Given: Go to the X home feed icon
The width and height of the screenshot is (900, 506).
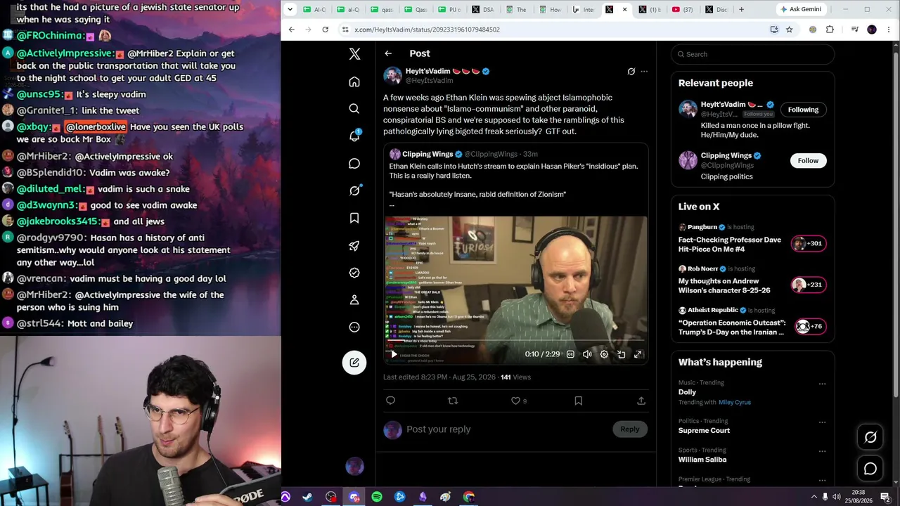Looking at the screenshot, I should (x=354, y=82).
